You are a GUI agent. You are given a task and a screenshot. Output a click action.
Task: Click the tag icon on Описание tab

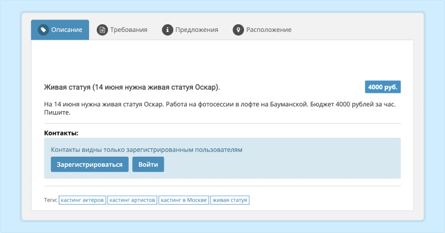[x=43, y=30]
